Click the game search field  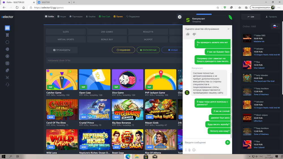pyautogui.click(x=114, y=60)
